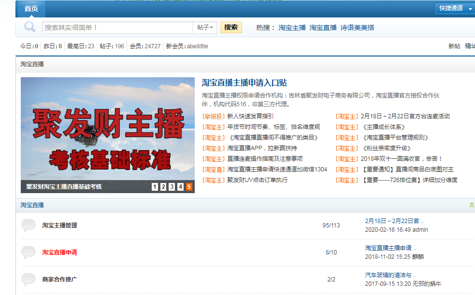Screen dimensions: 475x295
Task: Open latest post 2月18日～2月22日官 ..
Action: (394, 221)
